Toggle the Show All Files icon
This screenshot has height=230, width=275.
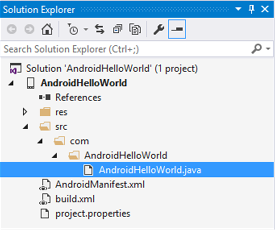point(135,29)
